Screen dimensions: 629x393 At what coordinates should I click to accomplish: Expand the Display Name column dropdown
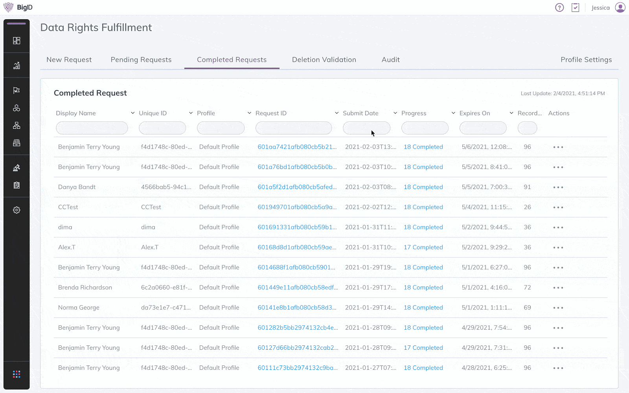132,113
